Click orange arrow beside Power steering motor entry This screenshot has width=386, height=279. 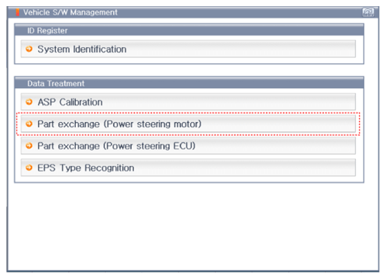click(29, 123)
